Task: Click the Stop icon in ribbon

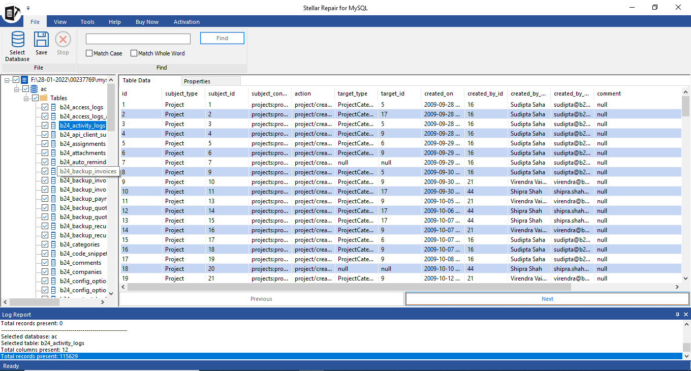Action: [62, 40]
